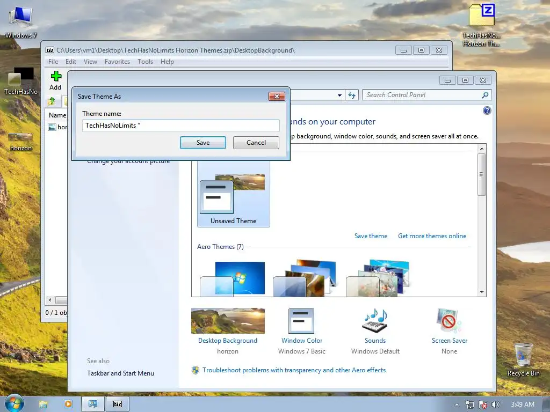Image resolution: width=550 pixels, height=412 pixels.
Task: Click the themes list scrollbar thumb
Action: pos(482,174)
